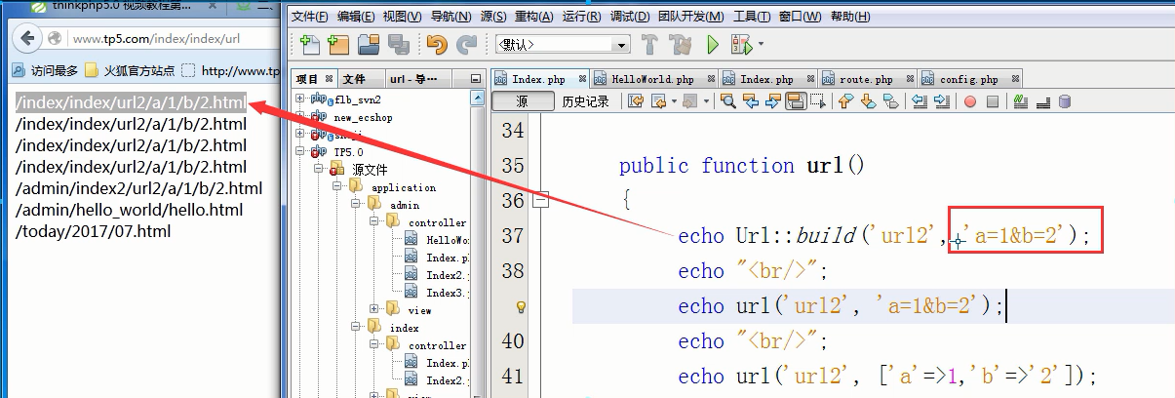Start macro recording with the red circle
The height and width of the screenshot is (398, 1175).
pos(970,100)
